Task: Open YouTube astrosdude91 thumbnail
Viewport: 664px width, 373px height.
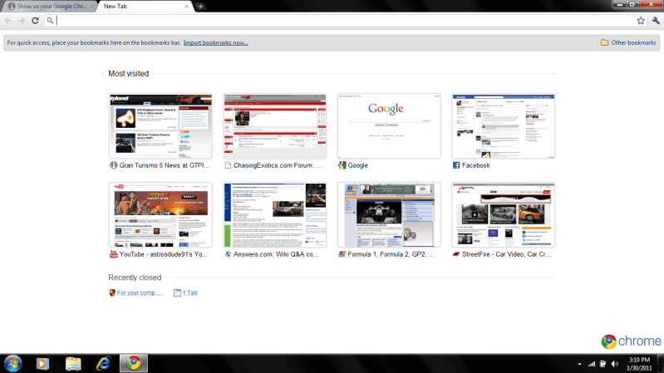Action: tap(160, 215)
